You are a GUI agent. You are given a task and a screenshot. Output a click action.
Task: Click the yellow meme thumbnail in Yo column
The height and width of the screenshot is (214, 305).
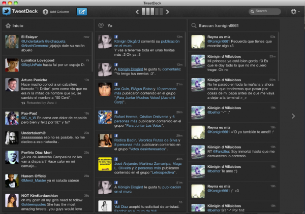tap(105, 164)
